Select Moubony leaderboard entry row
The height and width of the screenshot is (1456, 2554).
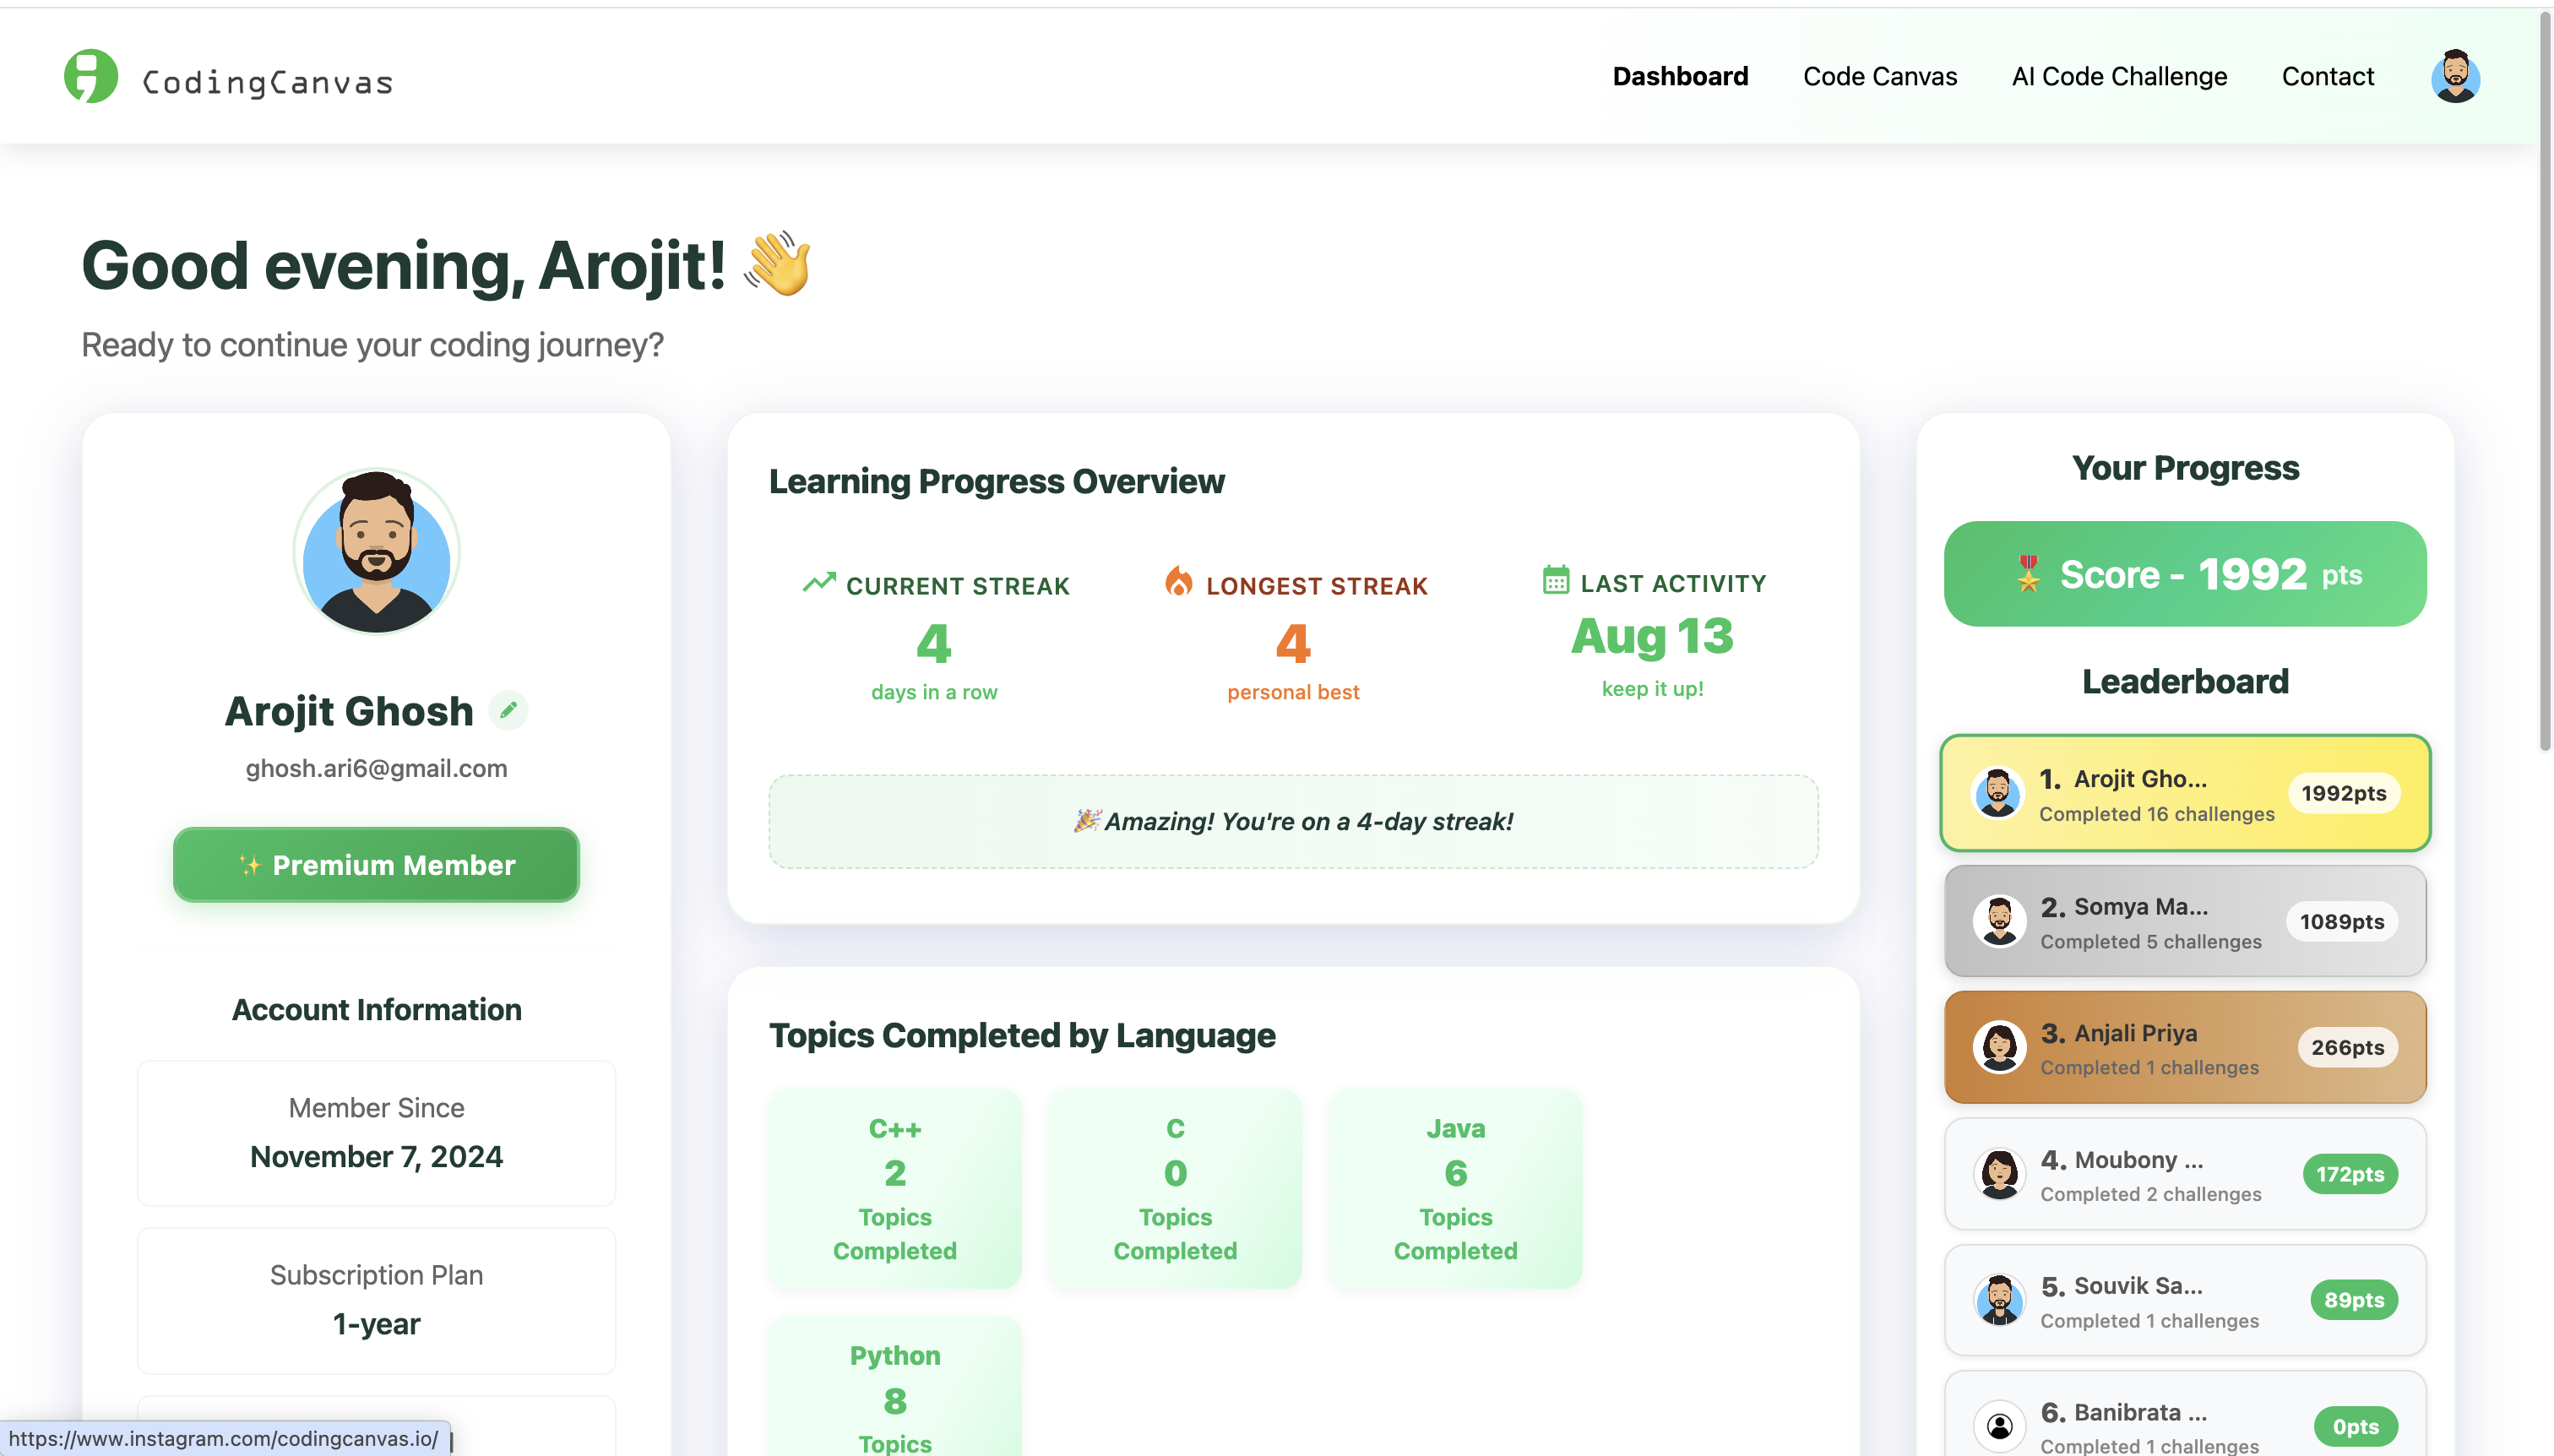2184,1174
